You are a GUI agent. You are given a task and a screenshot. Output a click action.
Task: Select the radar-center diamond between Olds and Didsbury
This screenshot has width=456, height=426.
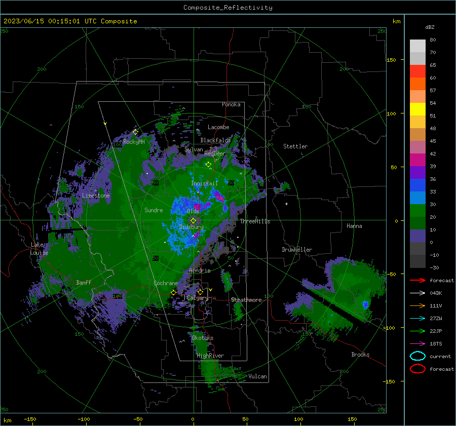coord(194,220)
